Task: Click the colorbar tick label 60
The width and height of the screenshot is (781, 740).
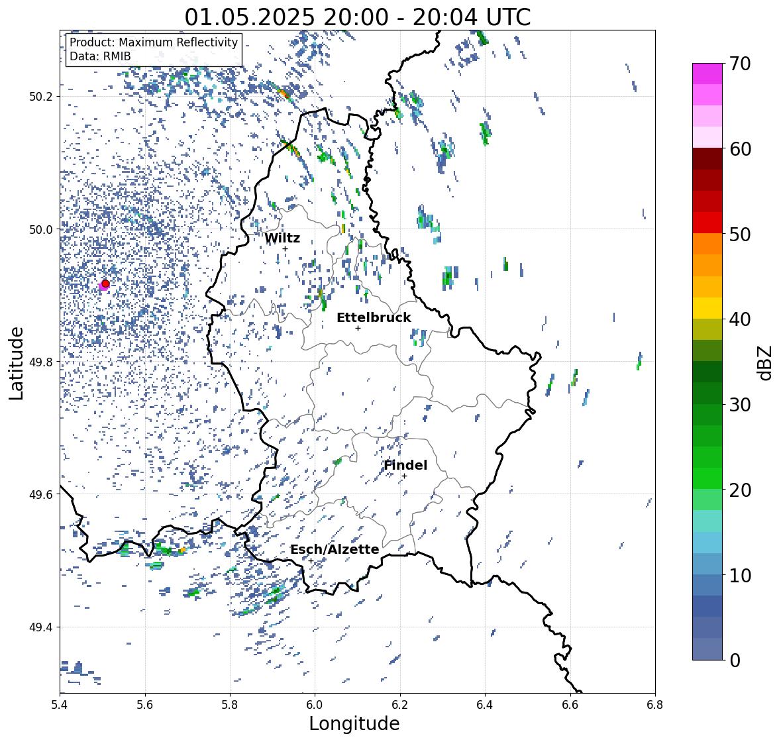Action: tap(740, 149)
